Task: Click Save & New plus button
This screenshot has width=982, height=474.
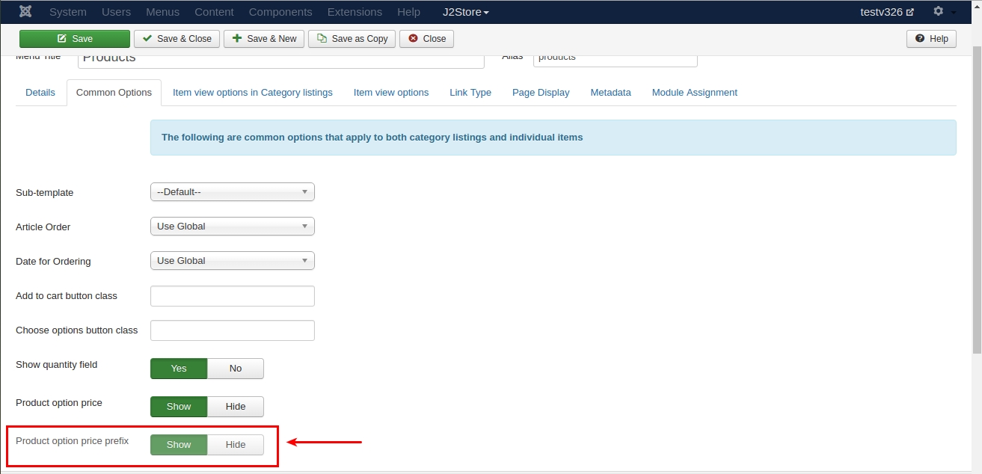Action: coord(264,39)
